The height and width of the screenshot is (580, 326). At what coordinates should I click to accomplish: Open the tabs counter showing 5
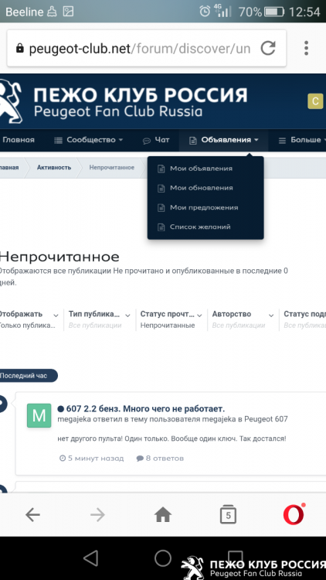(x=228, y=514)
